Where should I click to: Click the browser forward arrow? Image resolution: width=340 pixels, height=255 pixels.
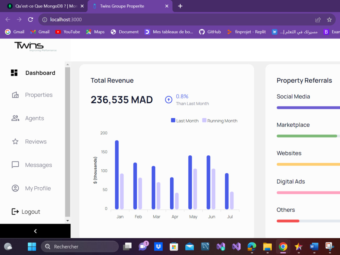point(19,19)
